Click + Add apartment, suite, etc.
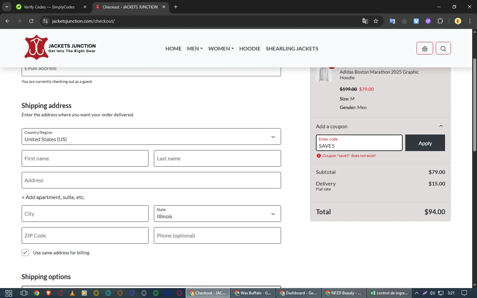 tap(53, 197)
